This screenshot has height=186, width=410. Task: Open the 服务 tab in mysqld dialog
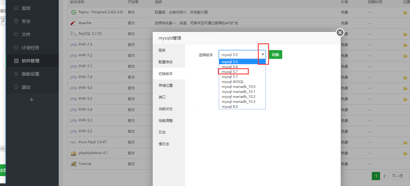click(x=169, y=50)
